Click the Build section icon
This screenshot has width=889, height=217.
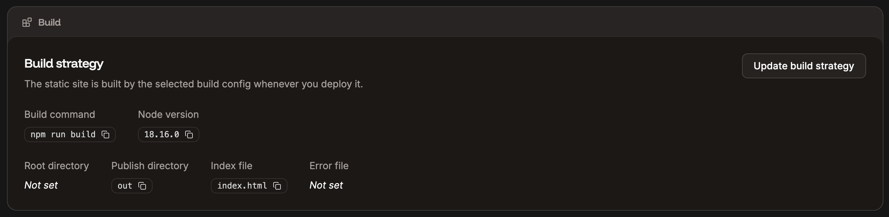(27, 22)
